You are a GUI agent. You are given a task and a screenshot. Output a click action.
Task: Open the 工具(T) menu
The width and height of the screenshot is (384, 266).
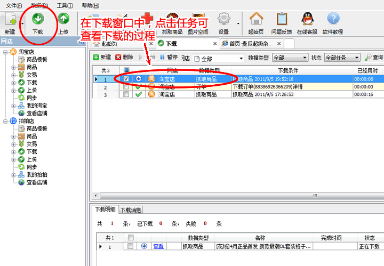[x=65, y=5]
